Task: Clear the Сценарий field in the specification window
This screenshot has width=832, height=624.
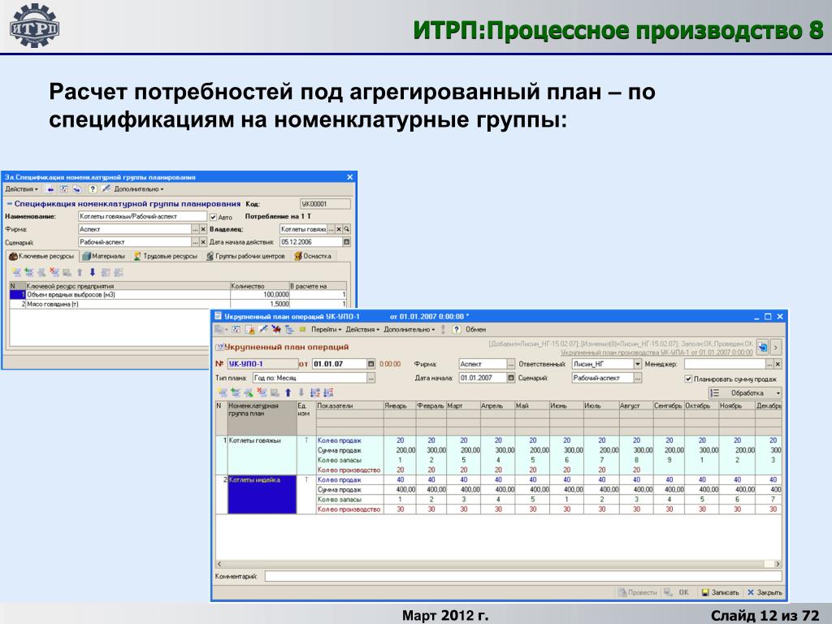Action: 202,242
